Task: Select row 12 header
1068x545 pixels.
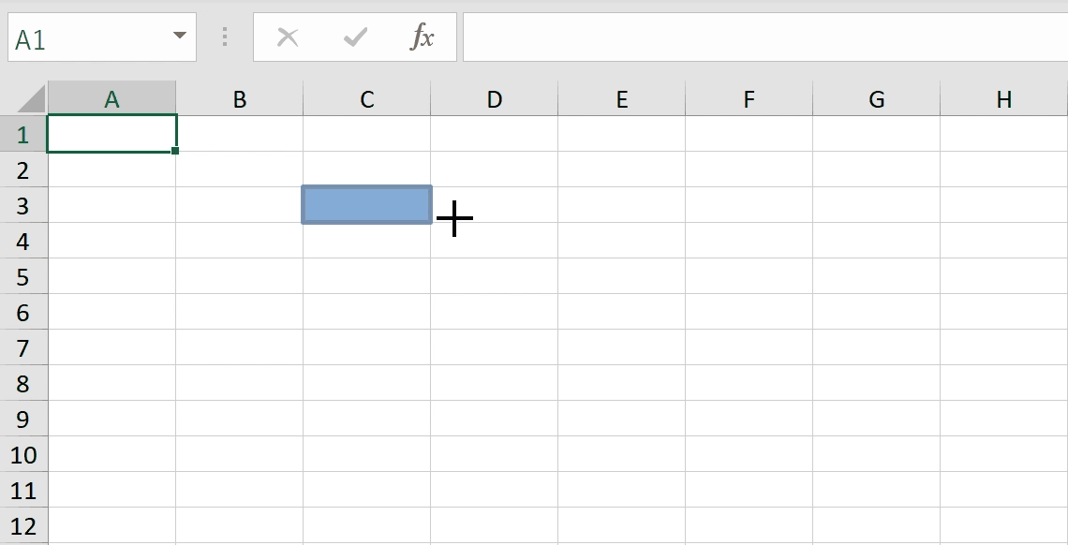Action: [x=22, y=526]
